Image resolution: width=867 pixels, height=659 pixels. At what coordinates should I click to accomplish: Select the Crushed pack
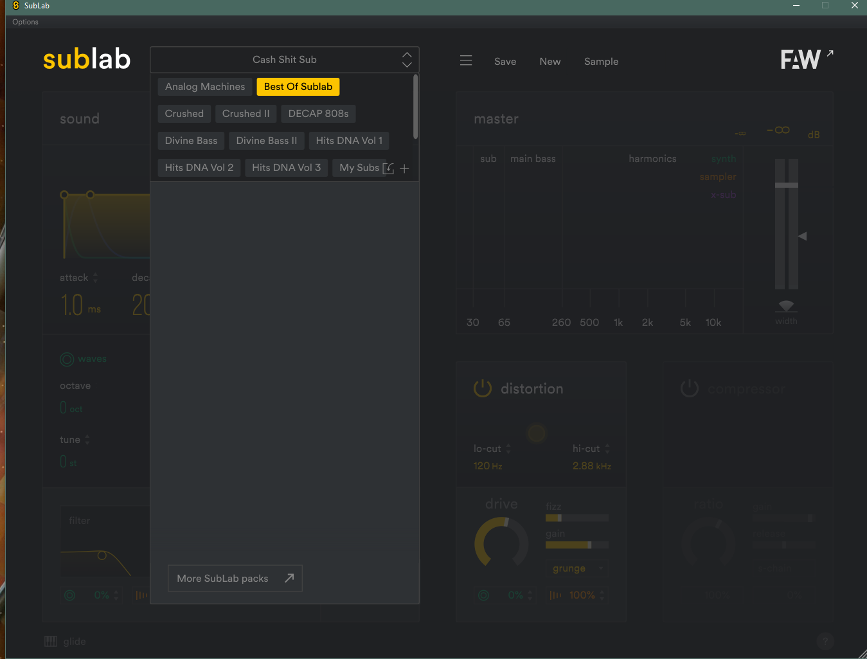point(184,114)
